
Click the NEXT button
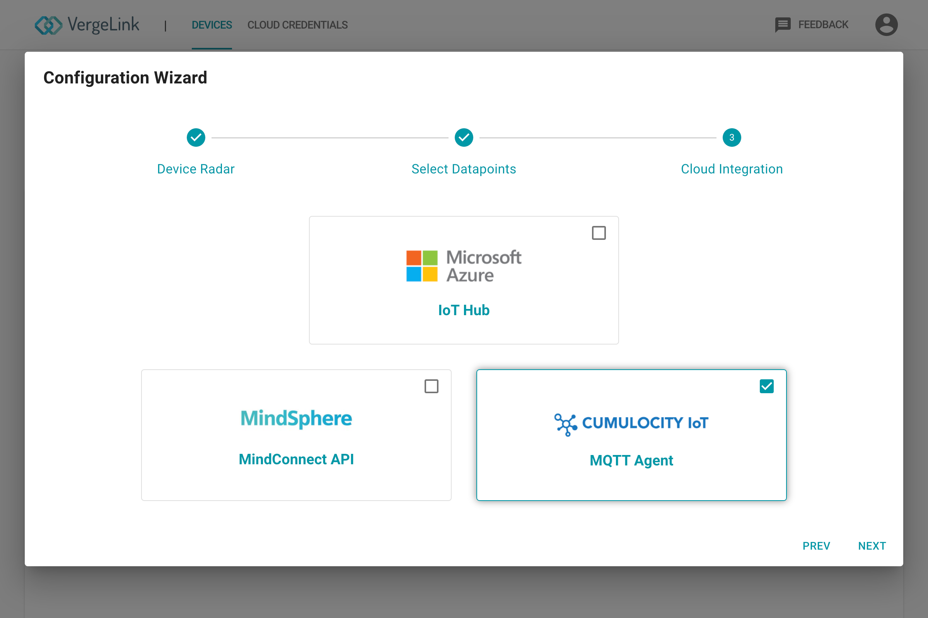pos(872,545)
